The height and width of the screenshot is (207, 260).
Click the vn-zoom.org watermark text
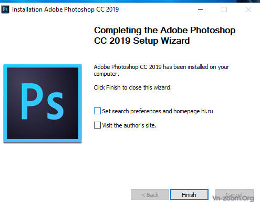point(233,198)
